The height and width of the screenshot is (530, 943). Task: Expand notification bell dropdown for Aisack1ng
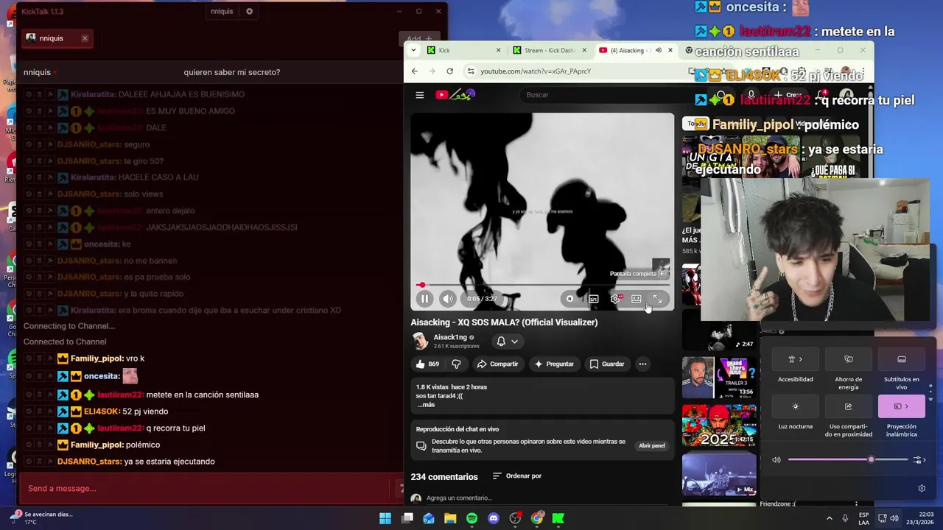coord(507,342)
